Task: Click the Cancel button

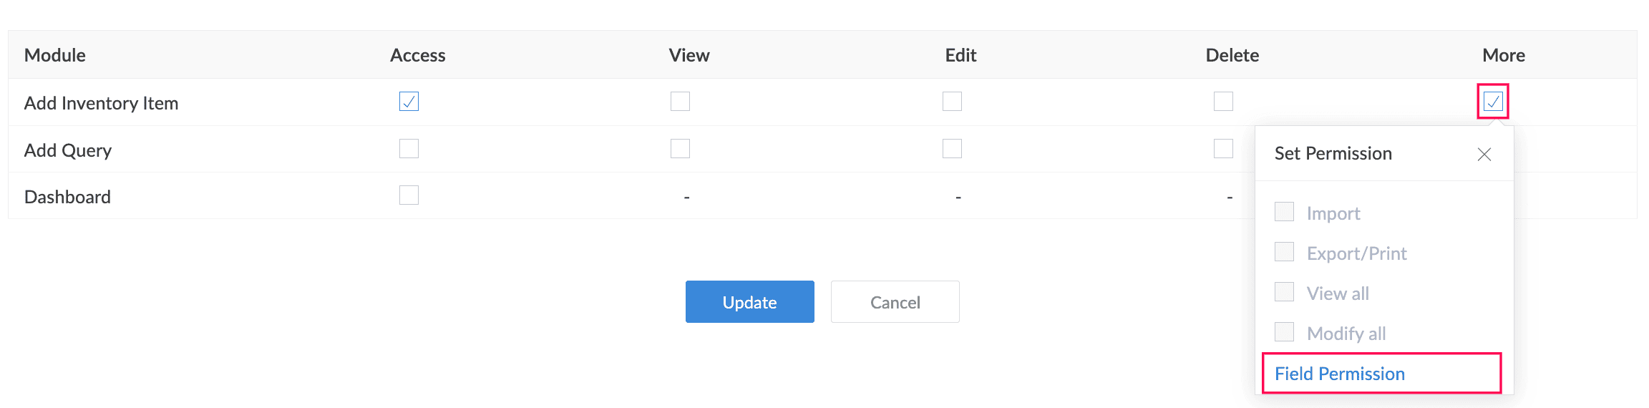Action: point(895,302)
